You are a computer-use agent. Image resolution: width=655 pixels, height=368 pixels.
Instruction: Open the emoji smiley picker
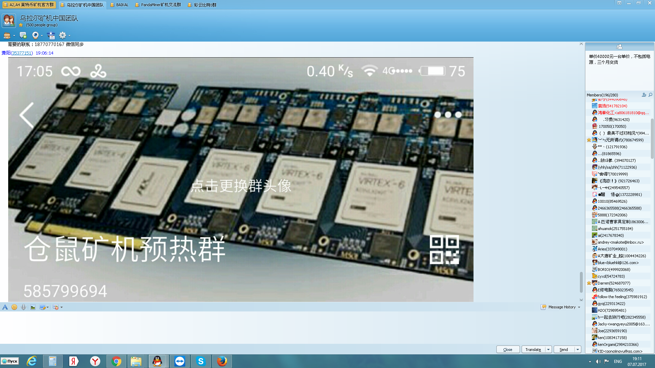point(14,307)
